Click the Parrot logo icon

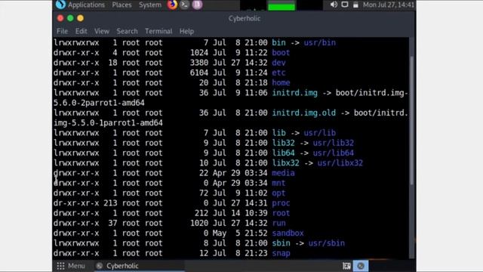(x=60, y=5)
